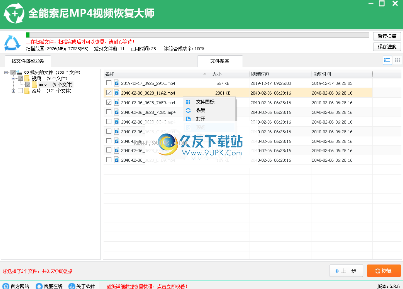Check the 照片 folder checkbox
Screen dimensions: 403x289
tap(20, 91)
